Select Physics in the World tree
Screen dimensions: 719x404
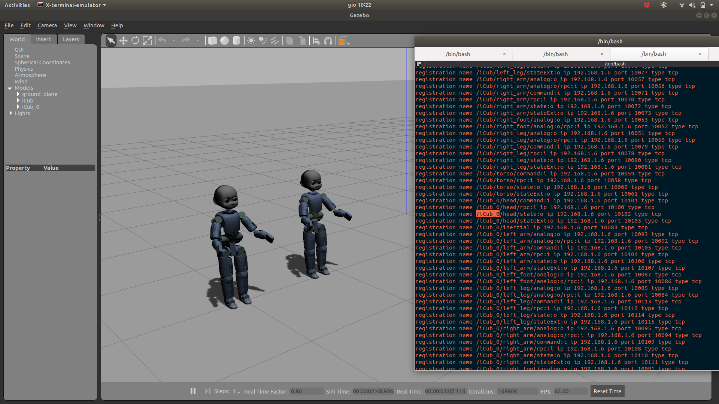click(24, 69)
